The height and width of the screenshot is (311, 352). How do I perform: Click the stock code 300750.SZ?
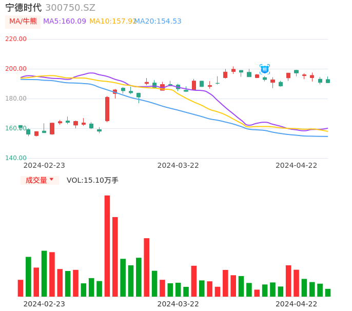tap(70, 8)
